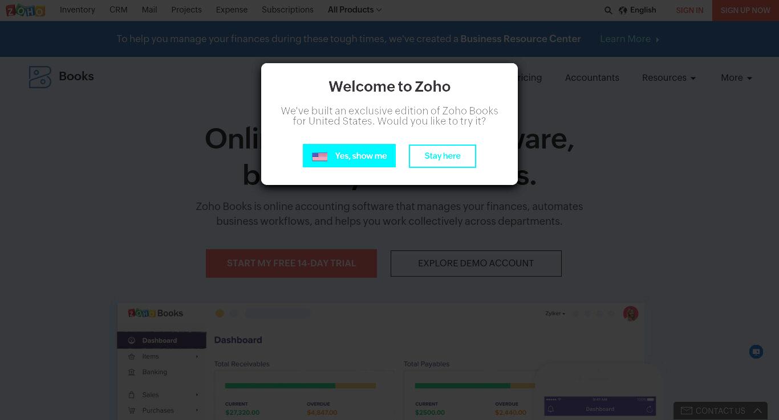The image size is (779, 420).
Task: Open the More dropdown menu
Action: point(736,78)
